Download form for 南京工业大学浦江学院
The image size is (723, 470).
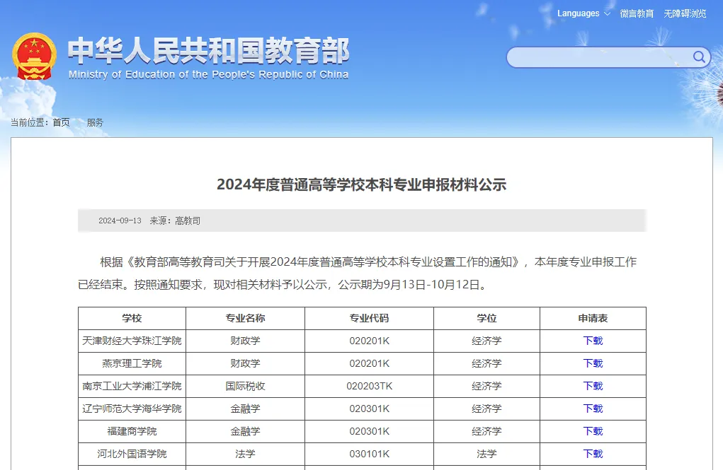pos(593,386)
